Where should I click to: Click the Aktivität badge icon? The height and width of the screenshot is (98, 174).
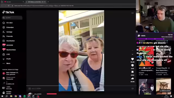coord(4,45)
